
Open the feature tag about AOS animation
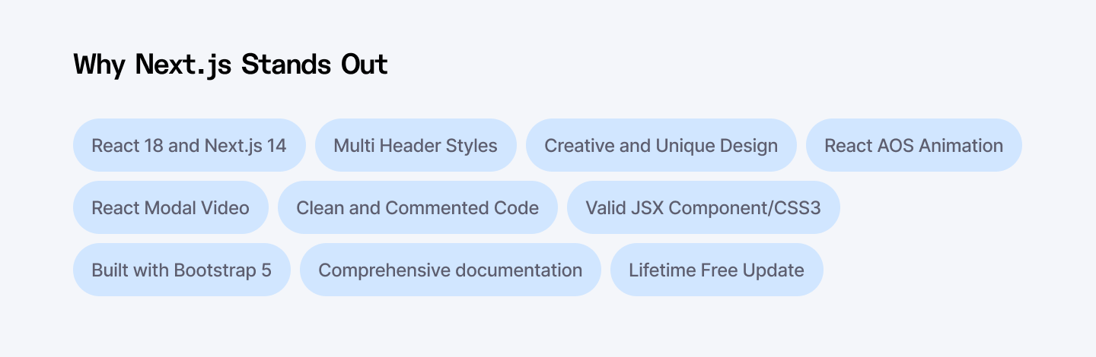coord(913,145)
